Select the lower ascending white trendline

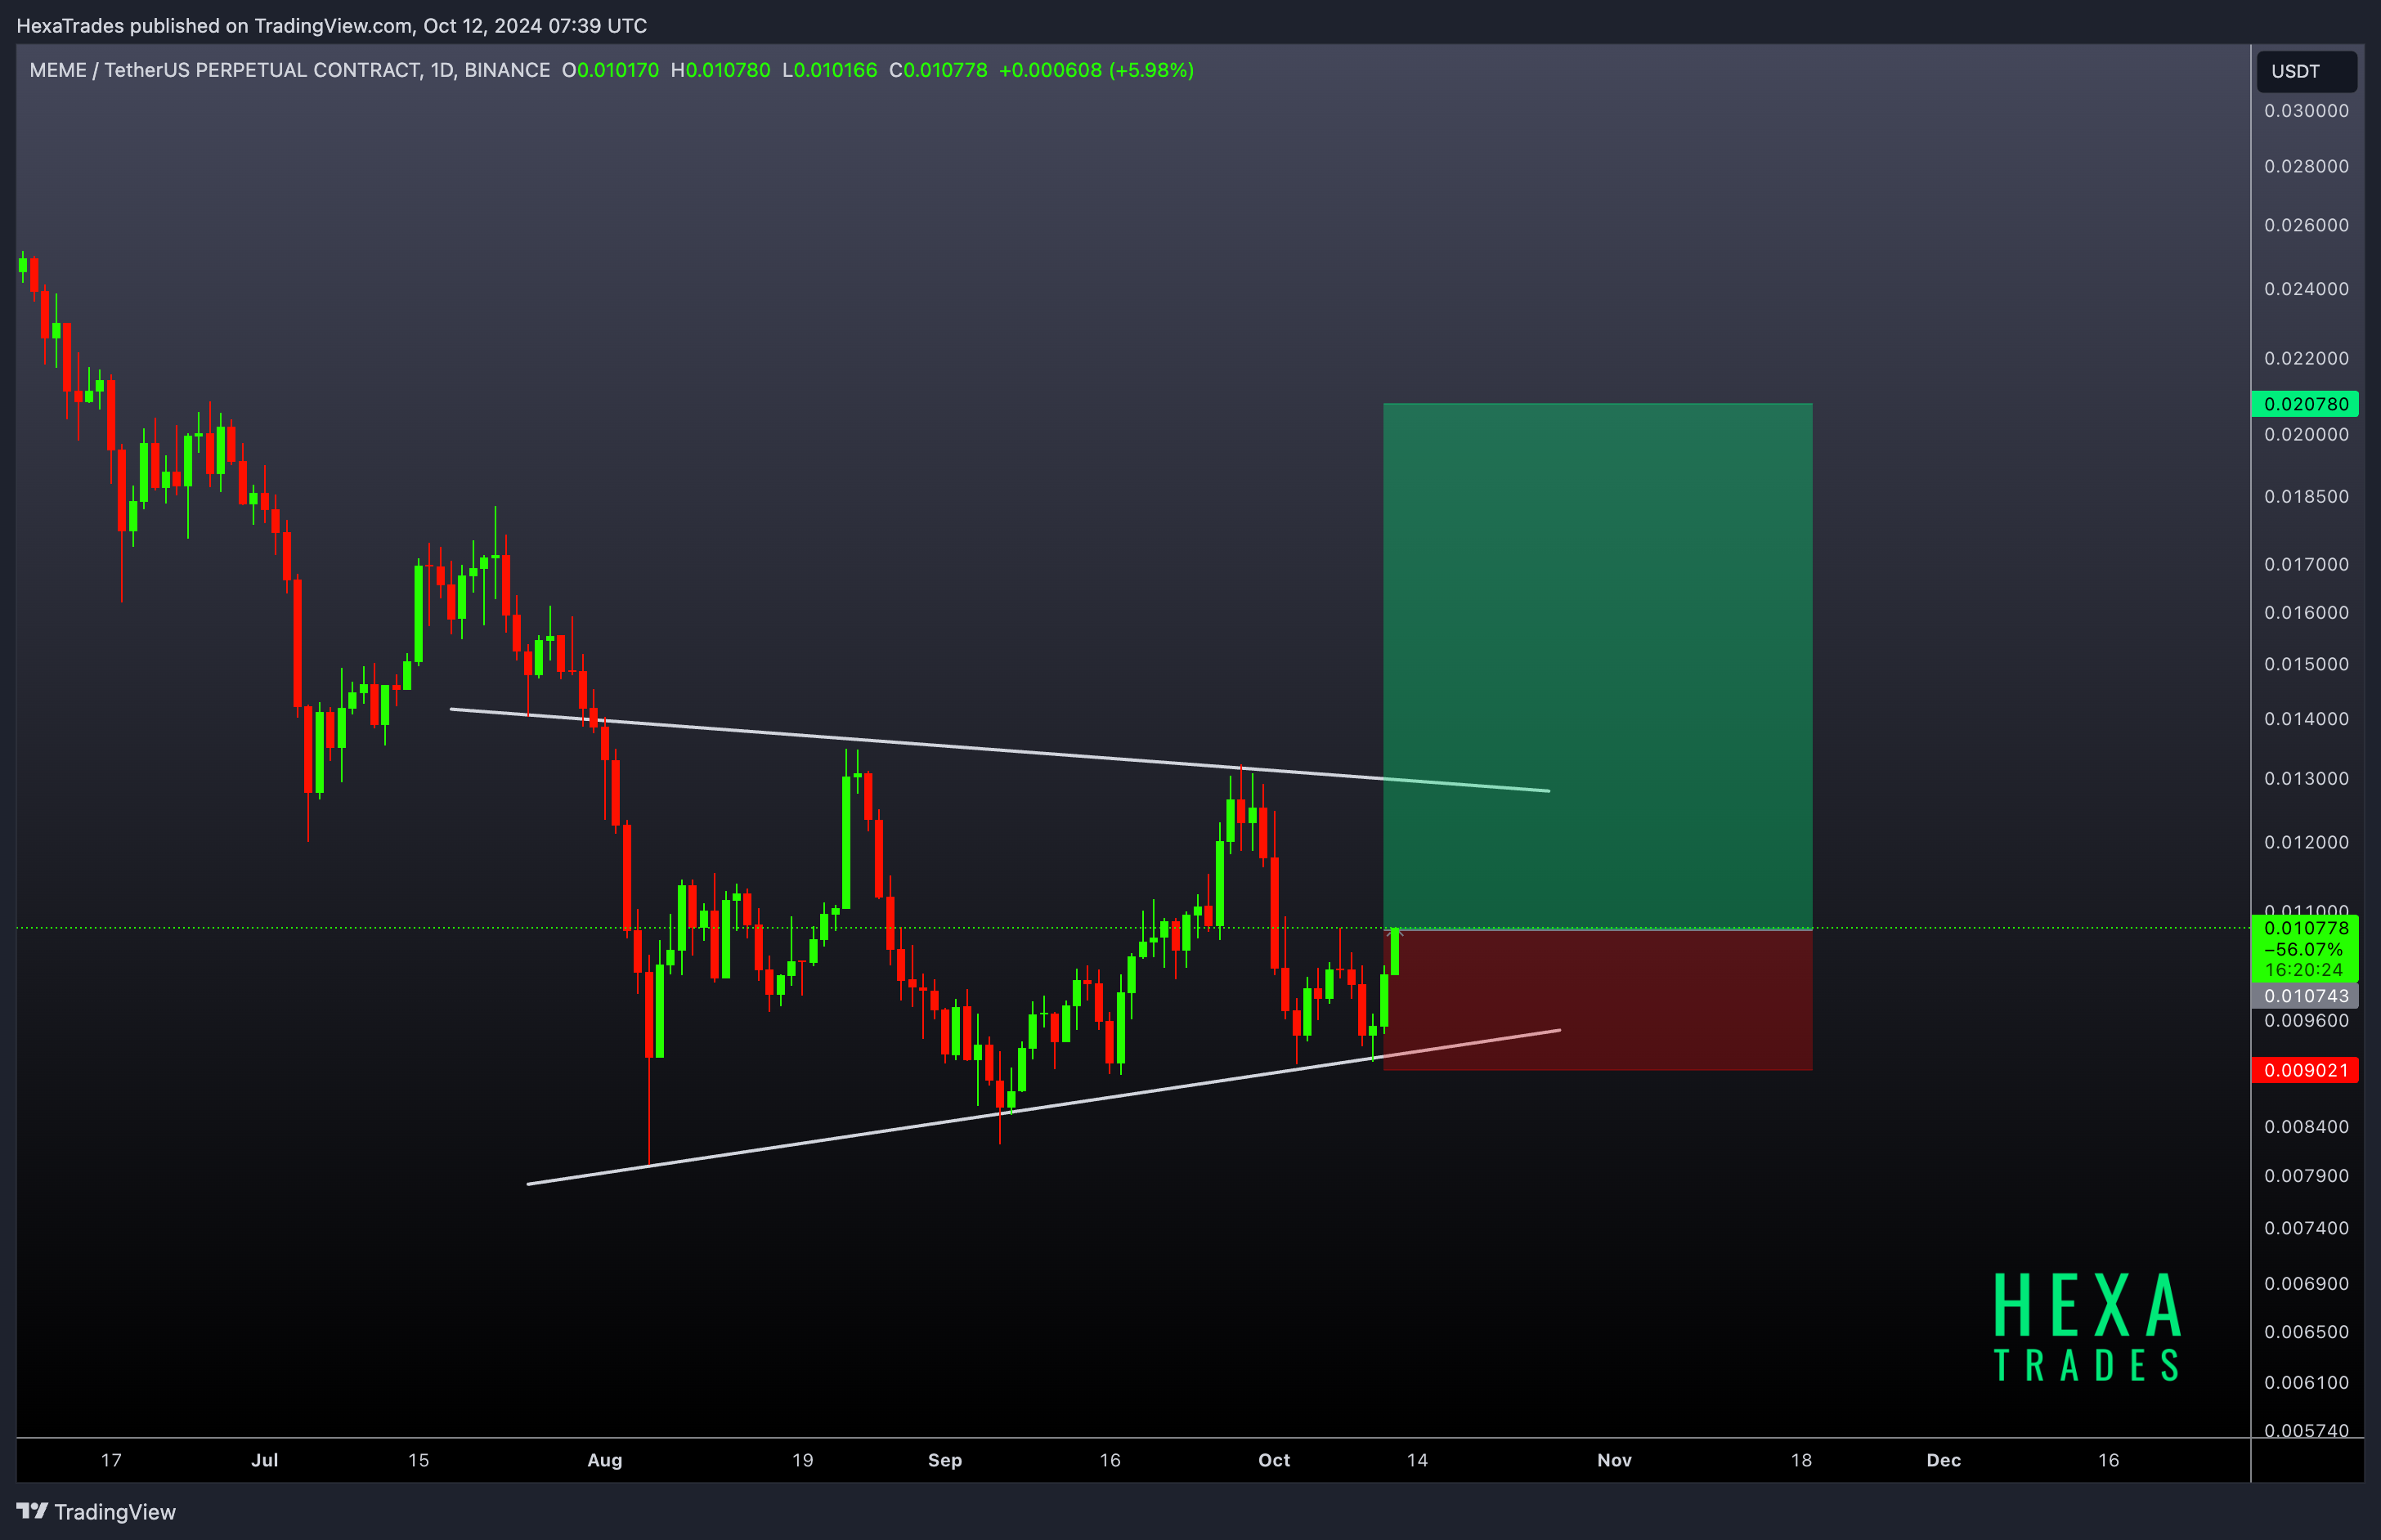point(1043,1107)
